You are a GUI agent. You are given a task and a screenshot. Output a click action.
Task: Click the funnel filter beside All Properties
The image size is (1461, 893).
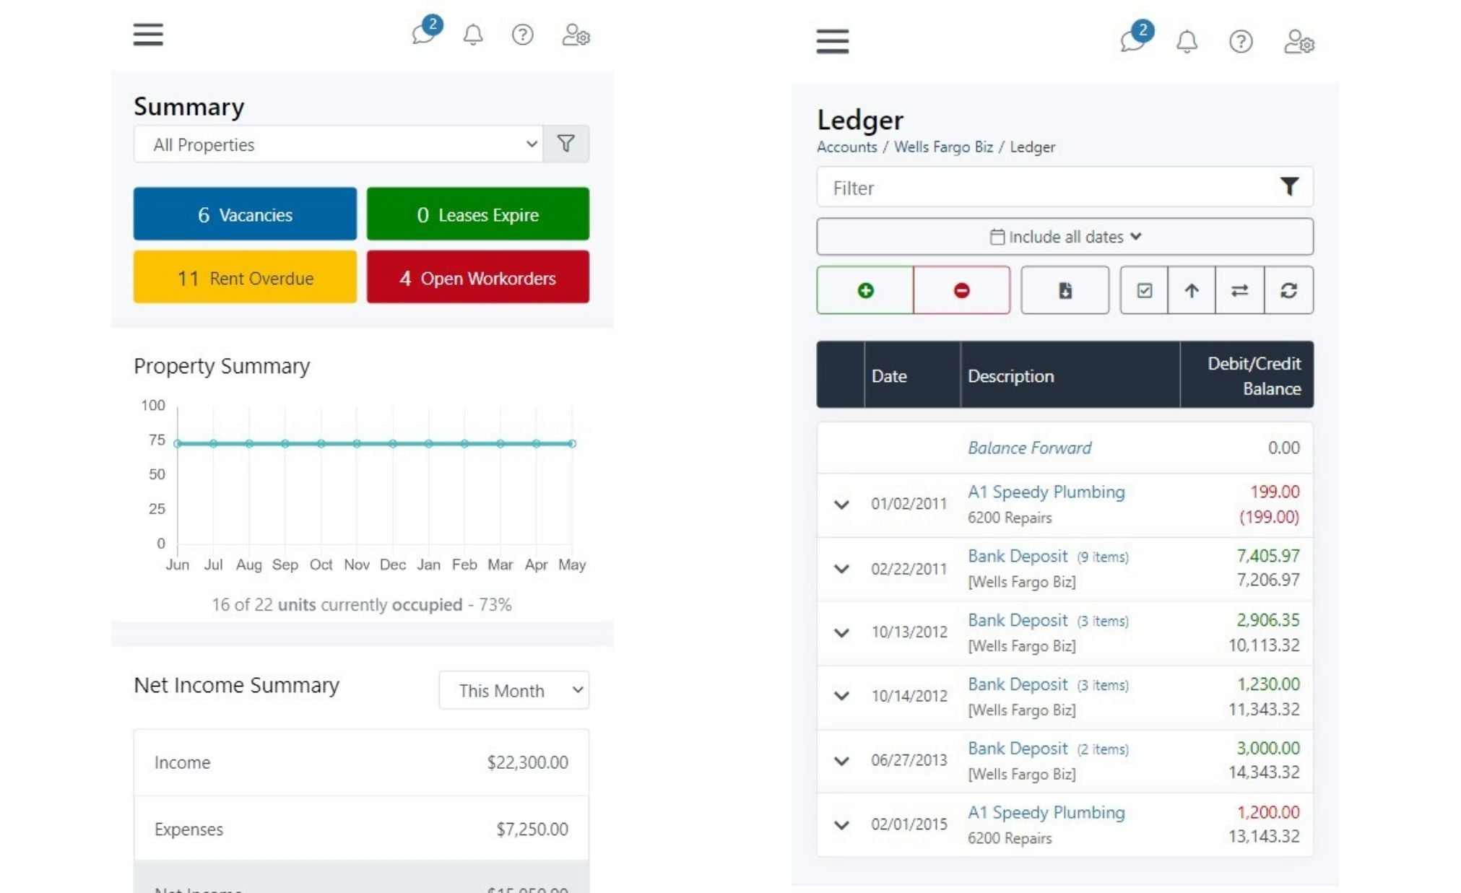566,144
